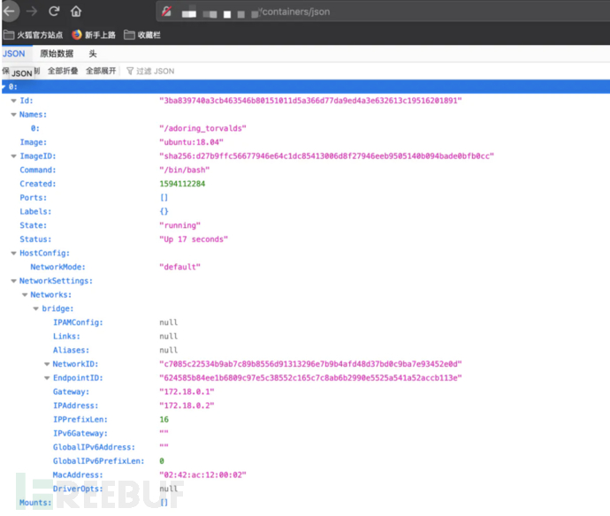
Task: Click the insecure connection lock icon
Action: pos(166,11)
